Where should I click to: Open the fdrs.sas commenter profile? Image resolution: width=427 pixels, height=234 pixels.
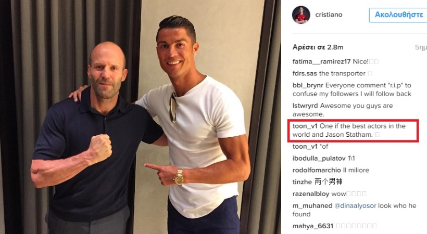coord(305,73)
